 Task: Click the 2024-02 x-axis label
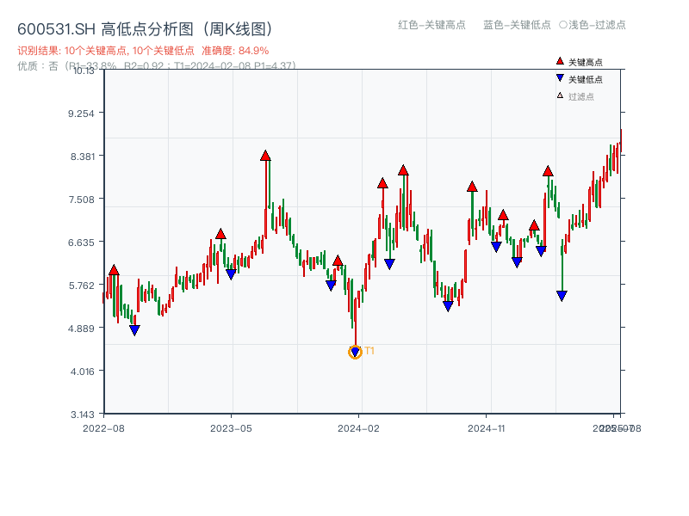[358, 428]
